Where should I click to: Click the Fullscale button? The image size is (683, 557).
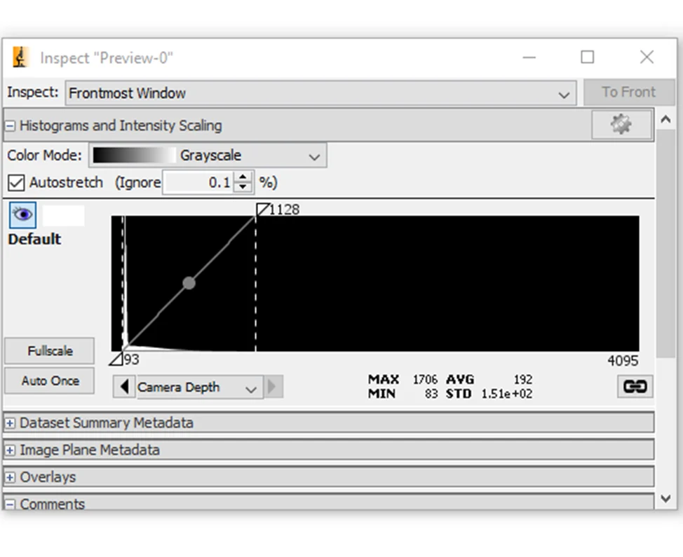(x=50, y=351)
